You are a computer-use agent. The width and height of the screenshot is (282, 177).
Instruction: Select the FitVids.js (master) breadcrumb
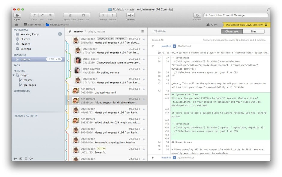click(58, 25)
